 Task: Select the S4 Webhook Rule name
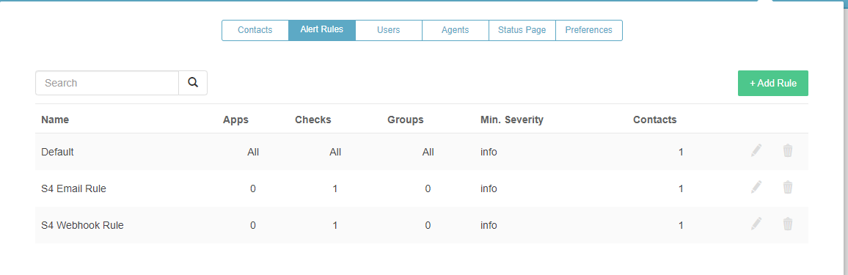tap(82, 225)
